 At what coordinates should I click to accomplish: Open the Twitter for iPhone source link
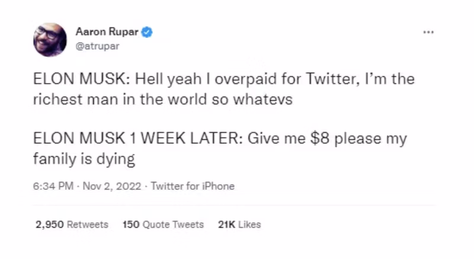[x=193, y=186]
